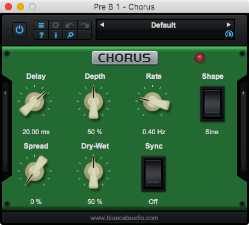Click the Depth 50 % value
This screenshot has width=249, height=225.
tap(95, 132)
